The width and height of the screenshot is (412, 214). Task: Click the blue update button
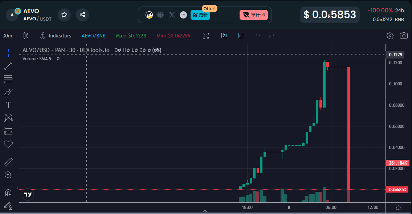pyautogui.click(x=200, y=15)
